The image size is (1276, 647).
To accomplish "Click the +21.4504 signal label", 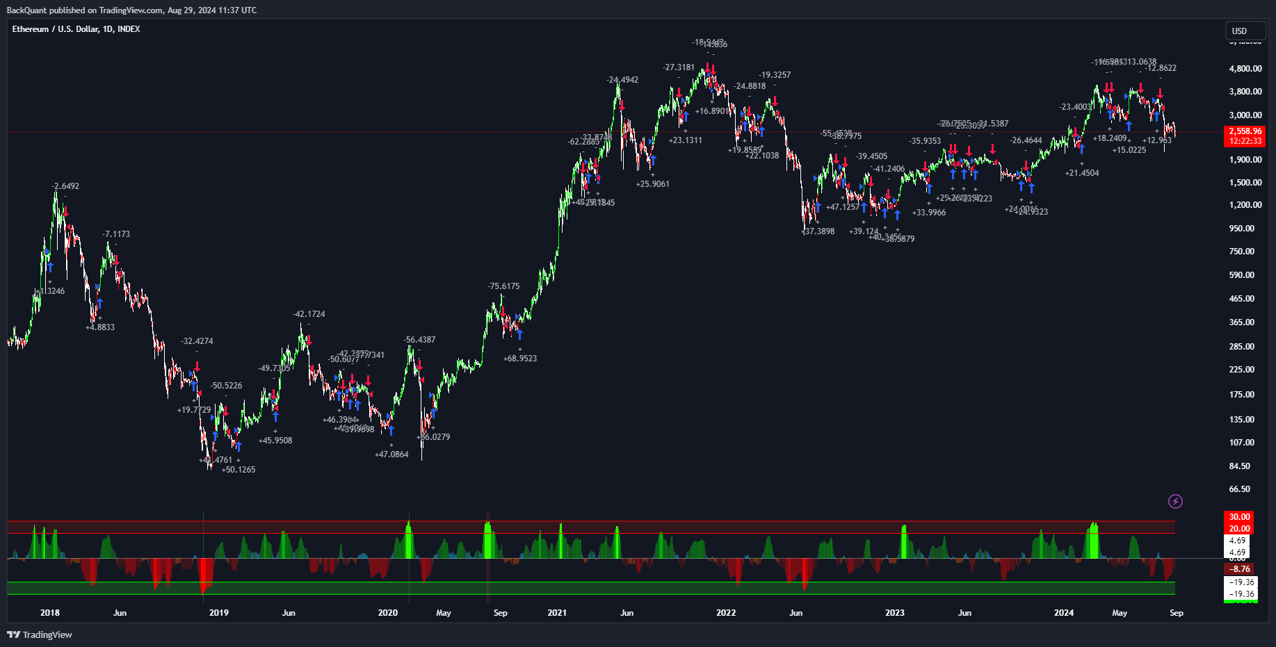I will [1082, 173].
